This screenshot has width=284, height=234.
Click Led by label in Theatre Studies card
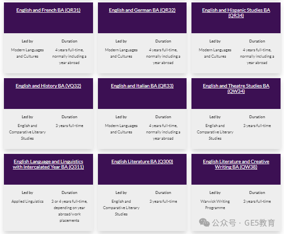(215, 117)
